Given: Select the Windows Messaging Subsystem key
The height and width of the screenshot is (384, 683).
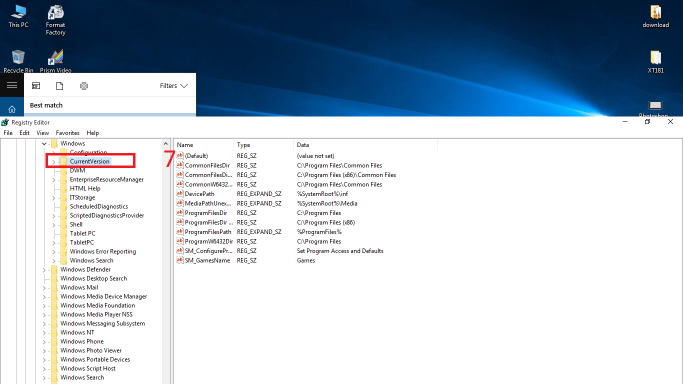Looking at the screenshot, I should tap(102, 323).
